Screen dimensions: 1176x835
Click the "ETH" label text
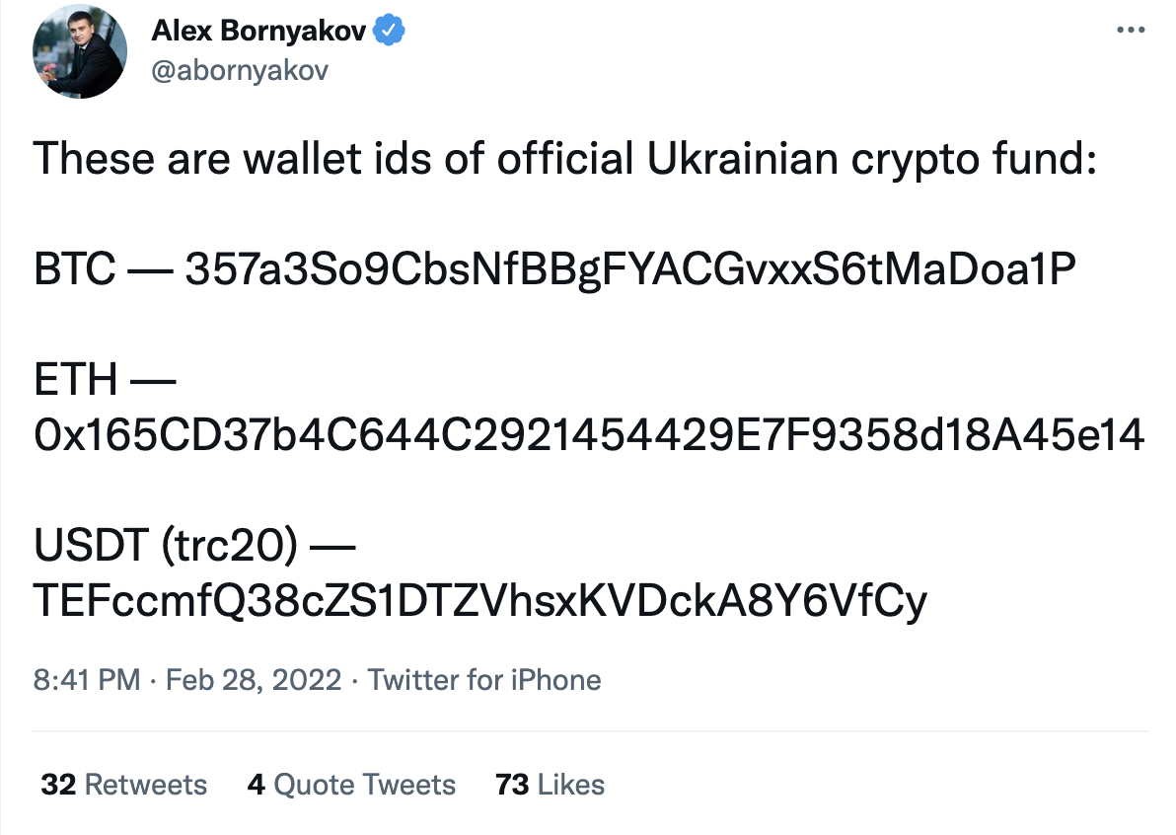coord(76,379)
